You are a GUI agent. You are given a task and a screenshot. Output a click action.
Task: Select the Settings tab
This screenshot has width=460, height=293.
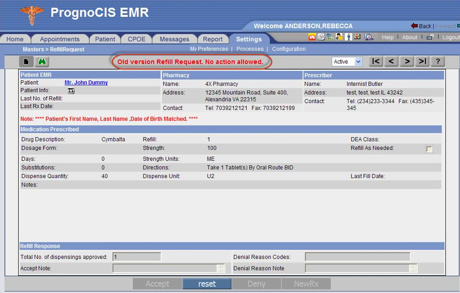tap(249, 39)
